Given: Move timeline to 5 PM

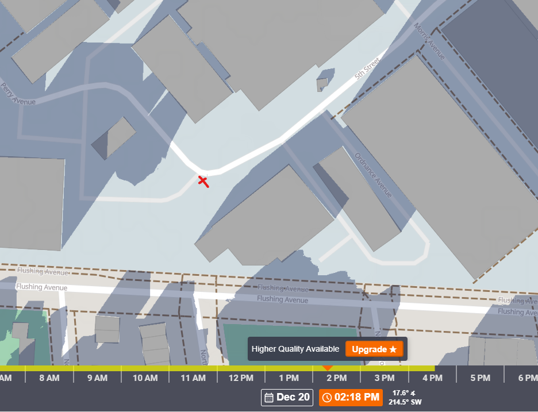Looking at the screenshot, I should pyautogui.click(x=480, y=378).
